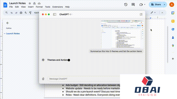The width and height of the screenshot is (177, 99).
Task: Click the Undo toolbar icon
Action: coord(12,13)
